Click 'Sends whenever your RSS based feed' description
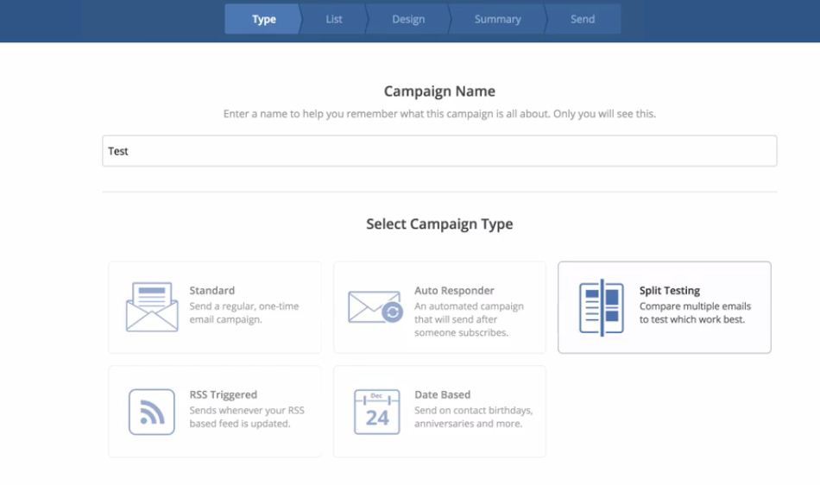Image resolution: width=820 pixels, height=485 pixels. (247, 417)
